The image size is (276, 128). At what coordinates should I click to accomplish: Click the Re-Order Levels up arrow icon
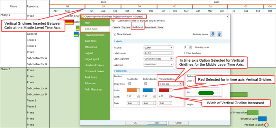(x=219, y=34)
